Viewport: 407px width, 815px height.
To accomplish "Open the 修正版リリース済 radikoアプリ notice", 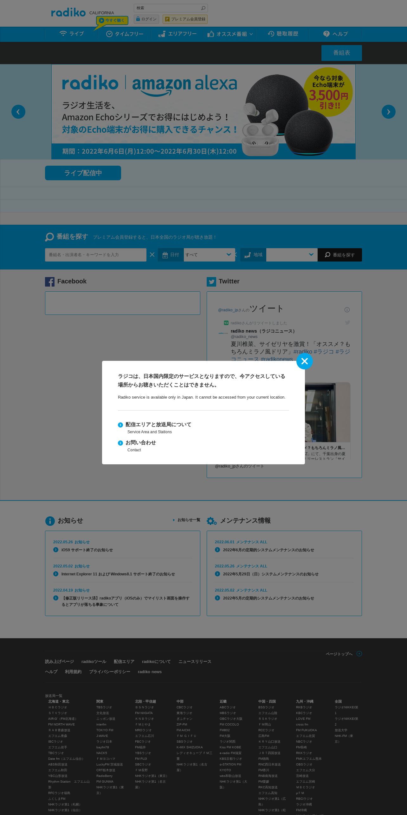I will pyautogui.click(x=126, y=601).
